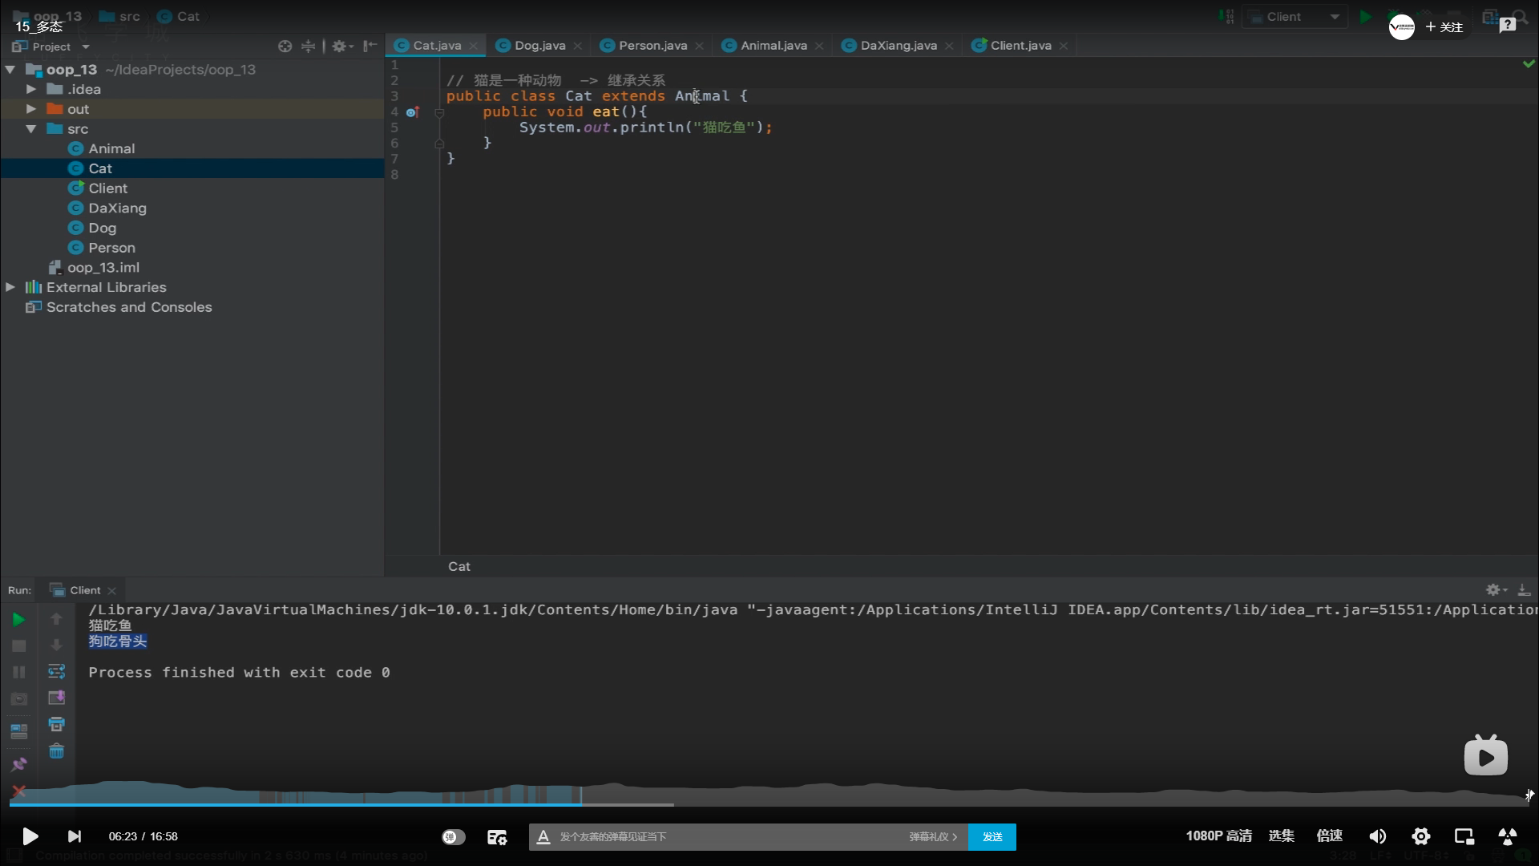
Task: Collapse the src folder
Action: [30, 129]
